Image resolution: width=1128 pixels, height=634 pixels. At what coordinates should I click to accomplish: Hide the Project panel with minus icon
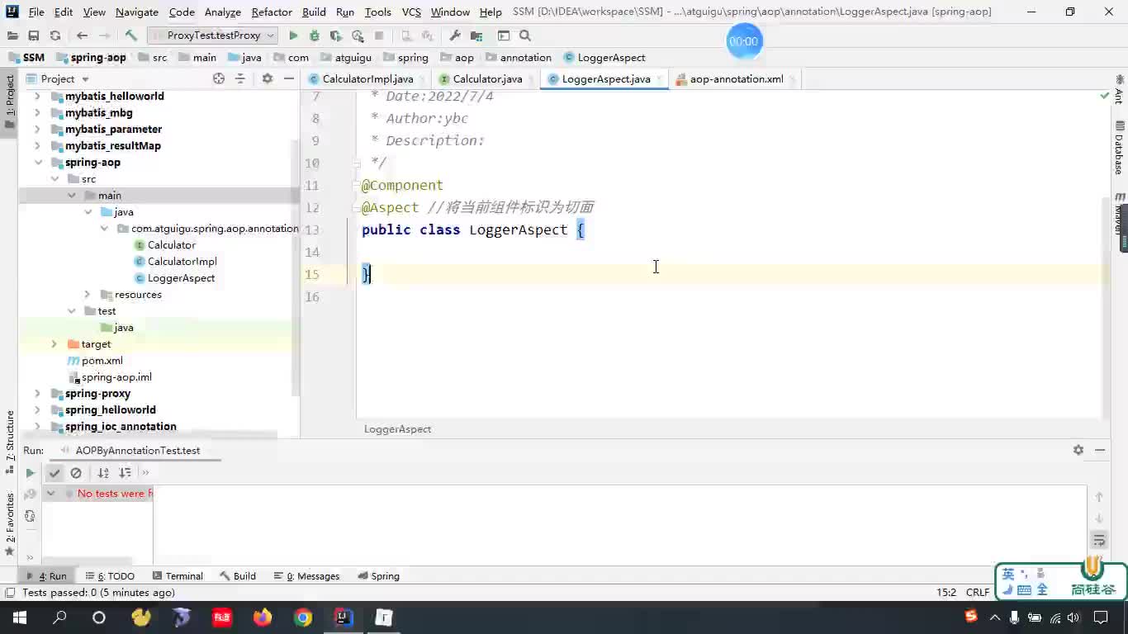(288, 78)
